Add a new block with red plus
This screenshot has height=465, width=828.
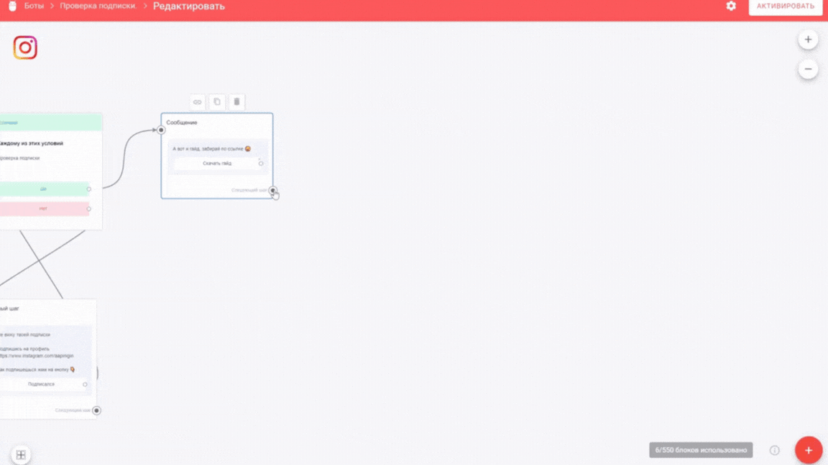[x=809, y=450]
